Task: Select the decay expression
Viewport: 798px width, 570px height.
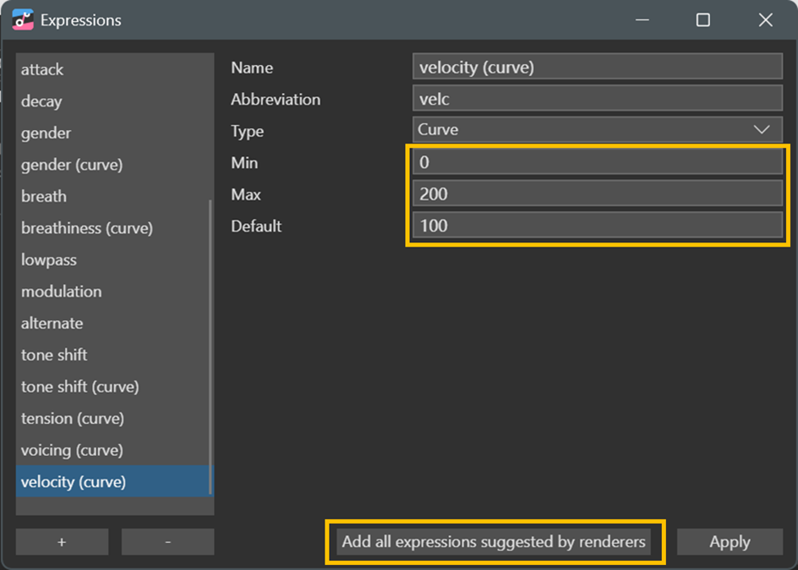Action: (114, 101)
